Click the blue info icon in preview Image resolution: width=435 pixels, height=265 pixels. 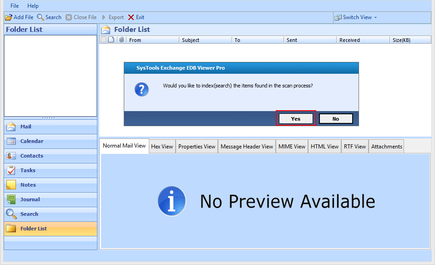tap(172, 201)
